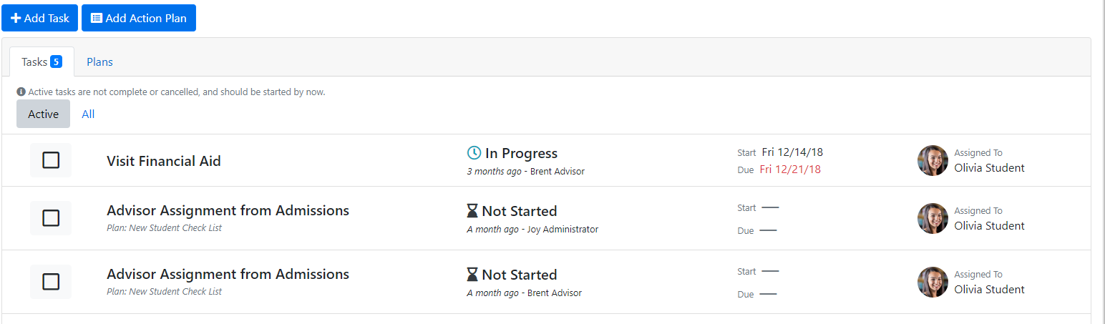Click the In Progress clock icon
Image resolution: width=1105 pixels, height=324 pixels.
pos(474,153)
